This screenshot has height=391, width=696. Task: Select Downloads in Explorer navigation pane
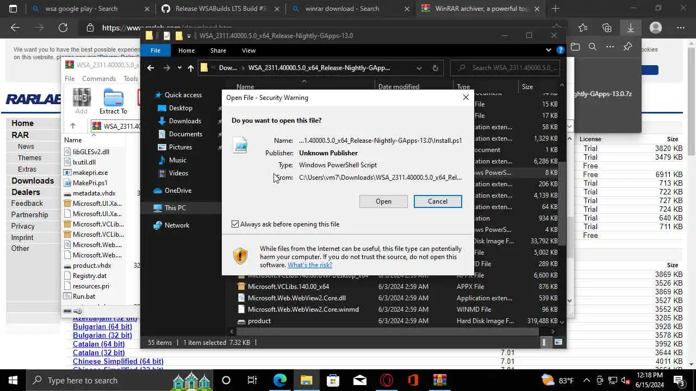click(x=185, y=121)
